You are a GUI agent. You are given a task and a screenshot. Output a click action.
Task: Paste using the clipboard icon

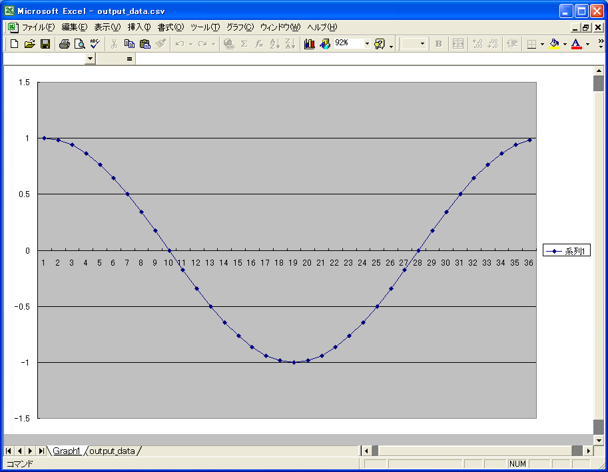pos(145,44)
